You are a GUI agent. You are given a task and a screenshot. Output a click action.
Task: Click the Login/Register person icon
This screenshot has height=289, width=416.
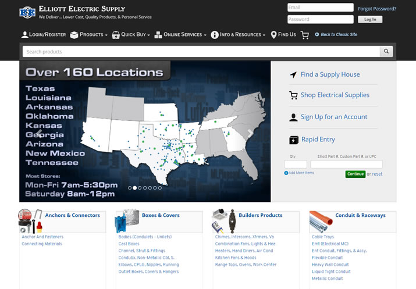click(x=24, y=35)
